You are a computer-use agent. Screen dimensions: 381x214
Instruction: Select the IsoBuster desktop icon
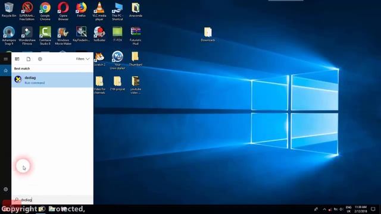pos(99,34)
